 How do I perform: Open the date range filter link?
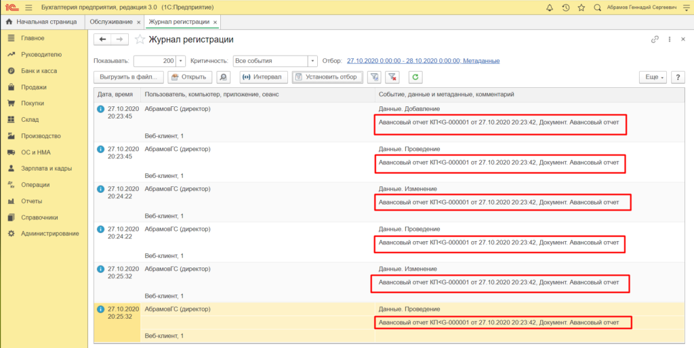coord(423,61)
